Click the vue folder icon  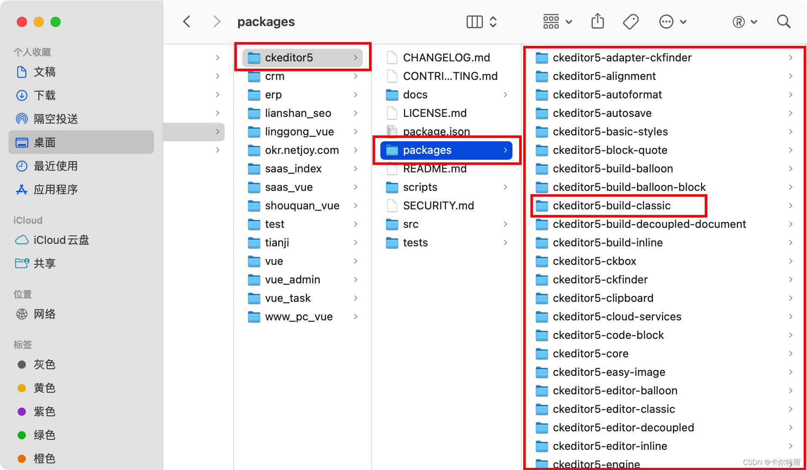pyautogui.click(x=254, y=261)
